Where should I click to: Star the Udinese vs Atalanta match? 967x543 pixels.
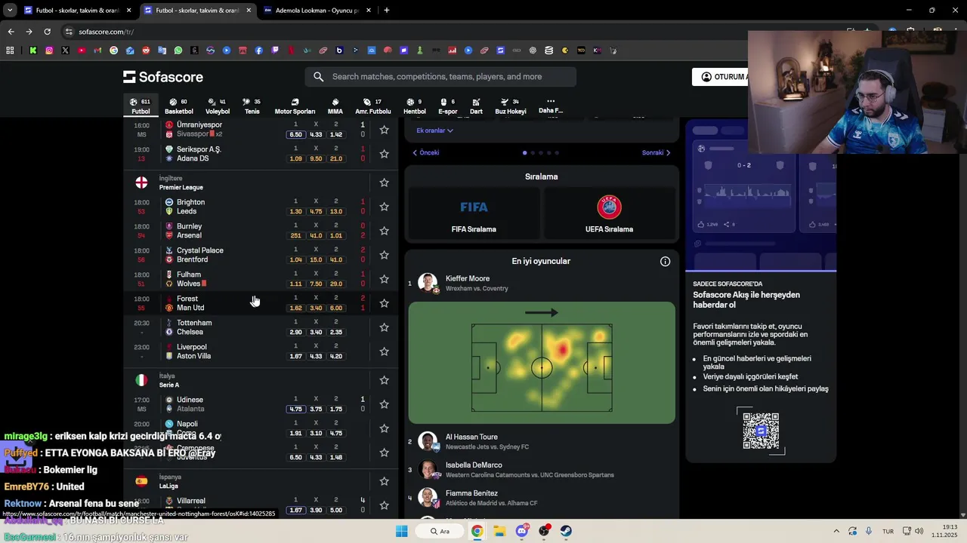(x=384, y=404)
